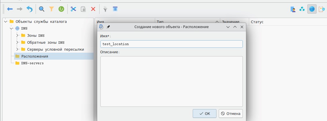
Task: Expand Серверы условной пересылки folder
Action: coord(17,49)
